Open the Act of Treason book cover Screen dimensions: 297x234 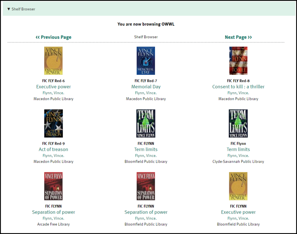54,123
